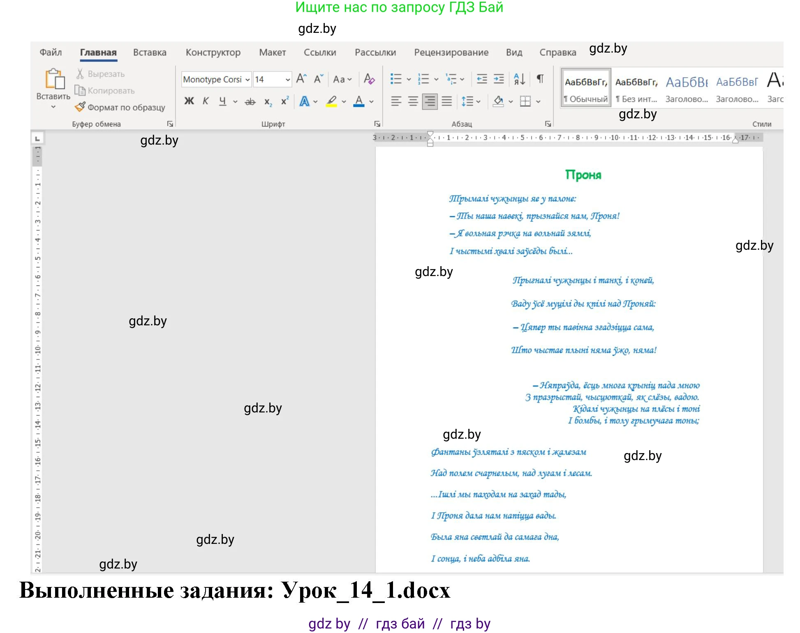Switch to the Макет tab
800x633 pixels.
coord(272,53)
